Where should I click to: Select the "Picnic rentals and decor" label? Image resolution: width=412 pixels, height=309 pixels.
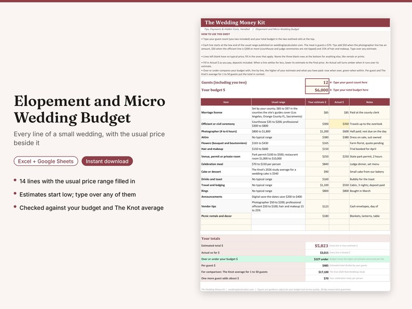point(216,216)
